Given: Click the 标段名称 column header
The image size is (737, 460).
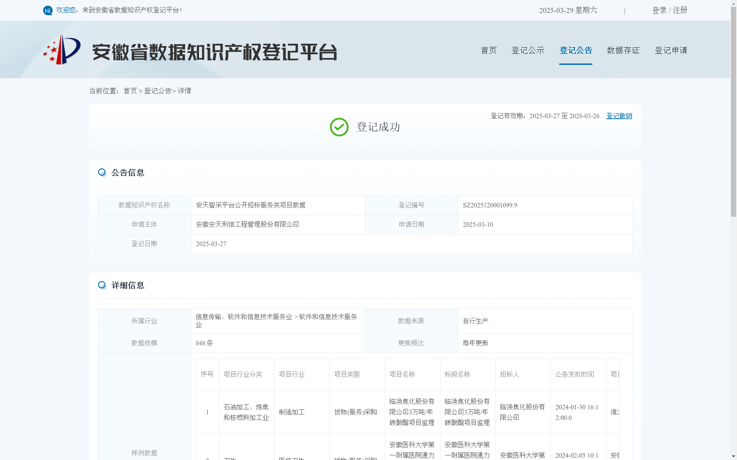Looking at the screenshot, I should point(457,374).
